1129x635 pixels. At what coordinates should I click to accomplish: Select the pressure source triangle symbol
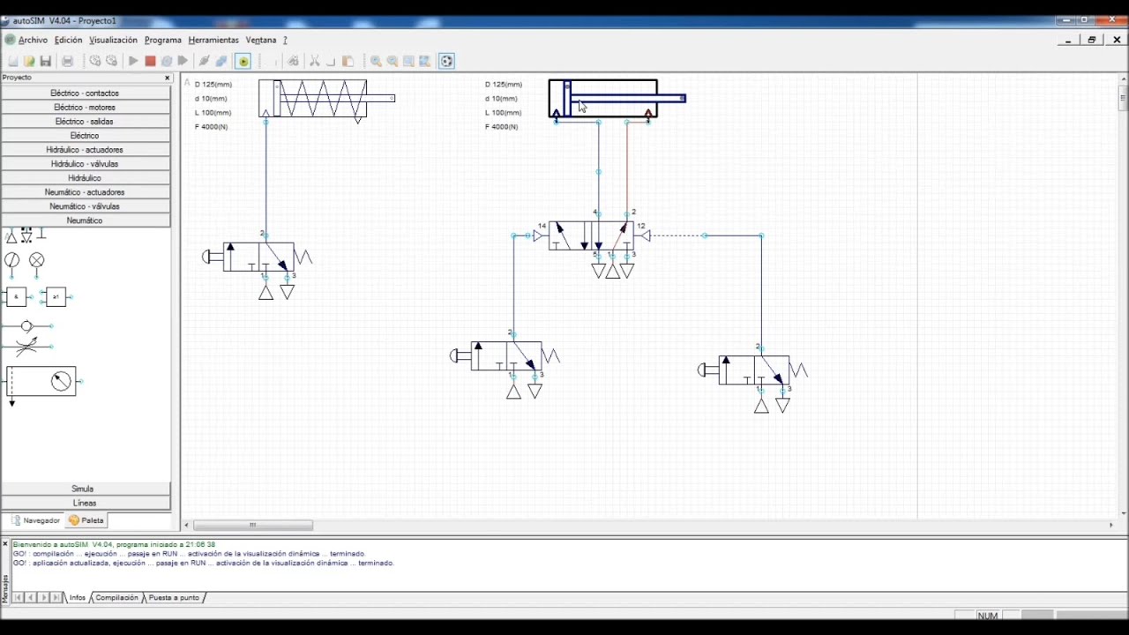pos(11,236)
